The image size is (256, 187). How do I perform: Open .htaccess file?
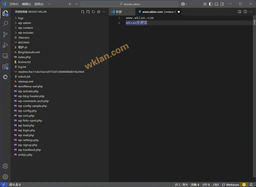pos(60,38)
